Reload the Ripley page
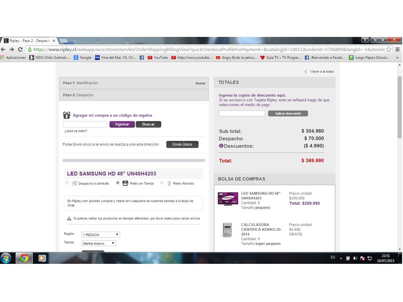The height and width of the screenshot is (302, 403). click(20, 49)
